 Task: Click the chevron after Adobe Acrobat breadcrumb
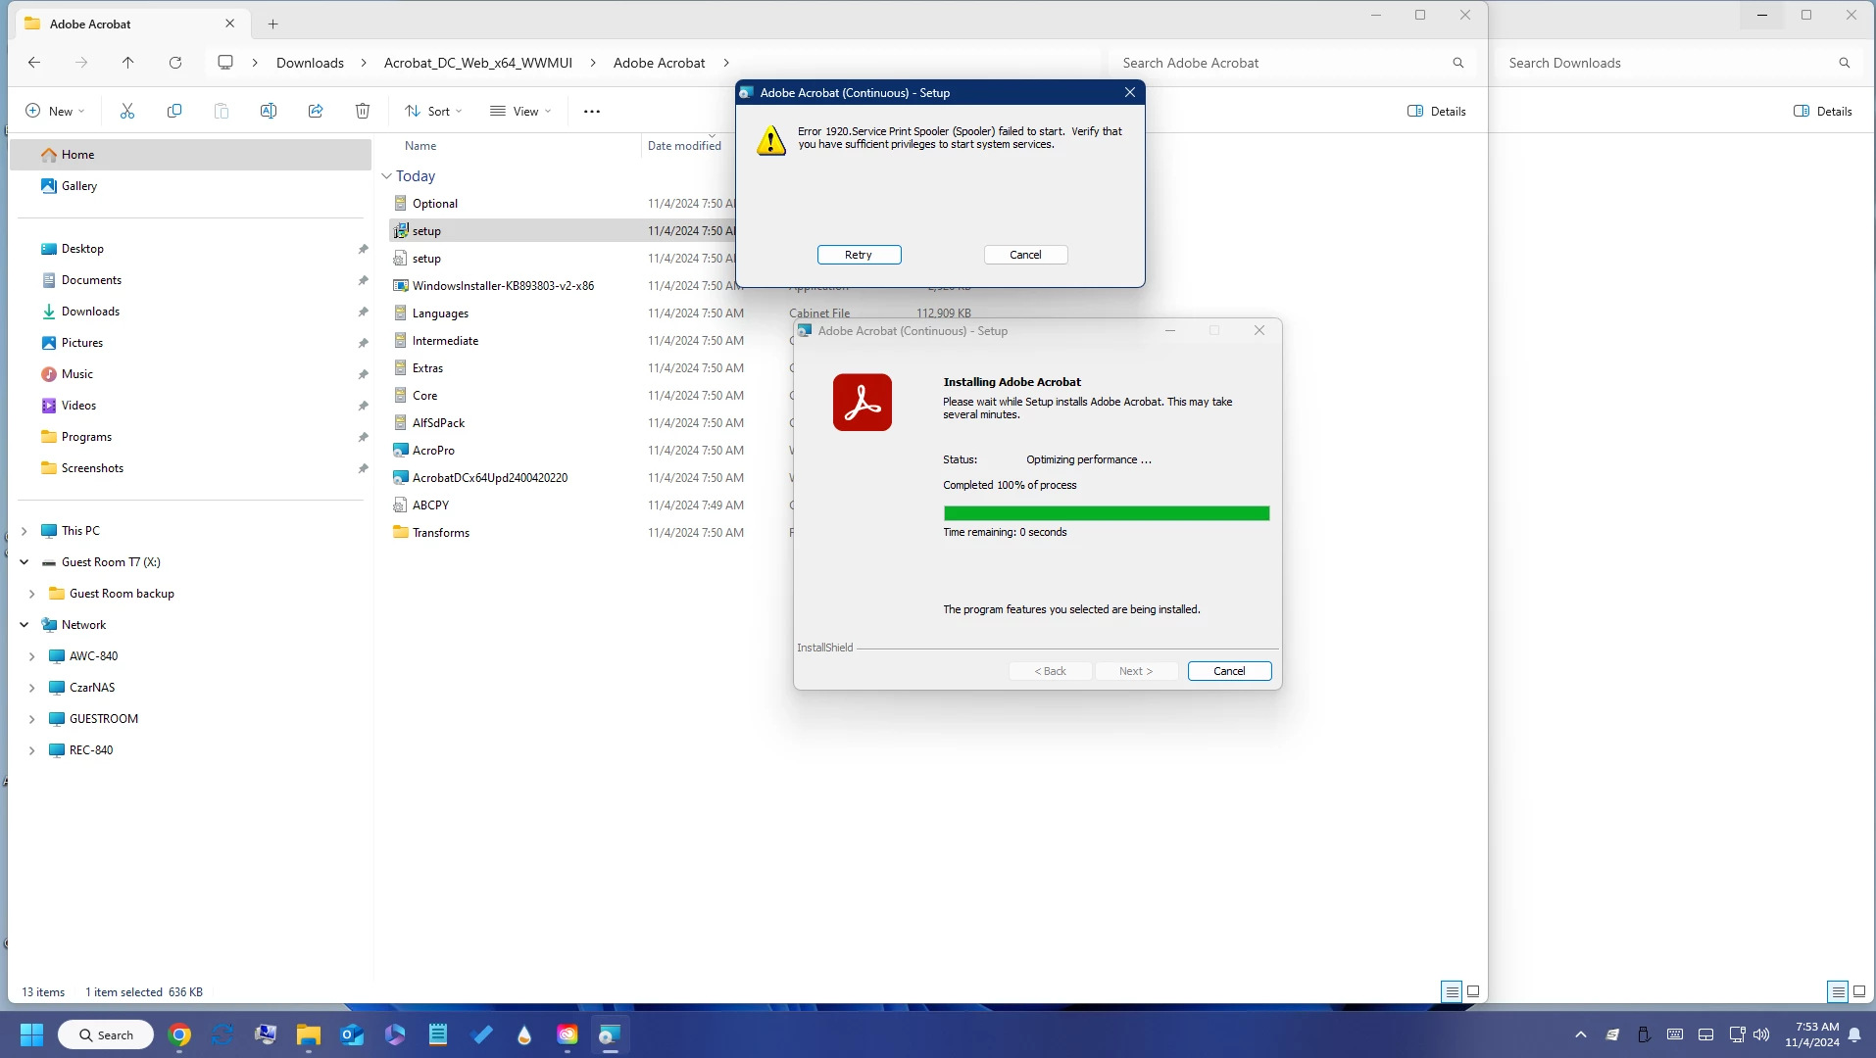point(726,63)
